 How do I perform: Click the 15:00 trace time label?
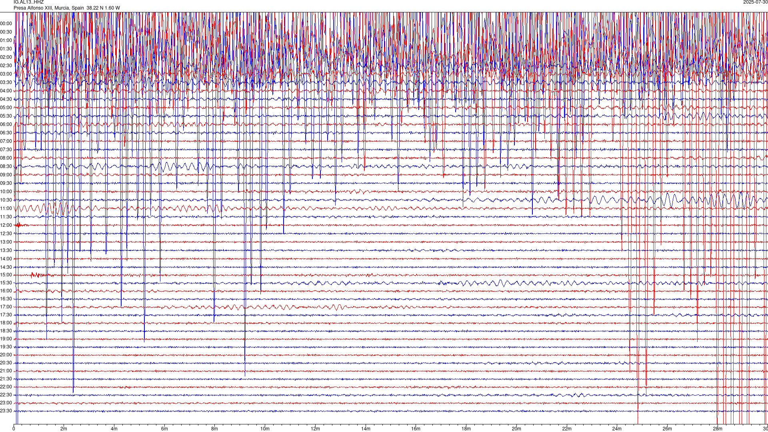6,275
